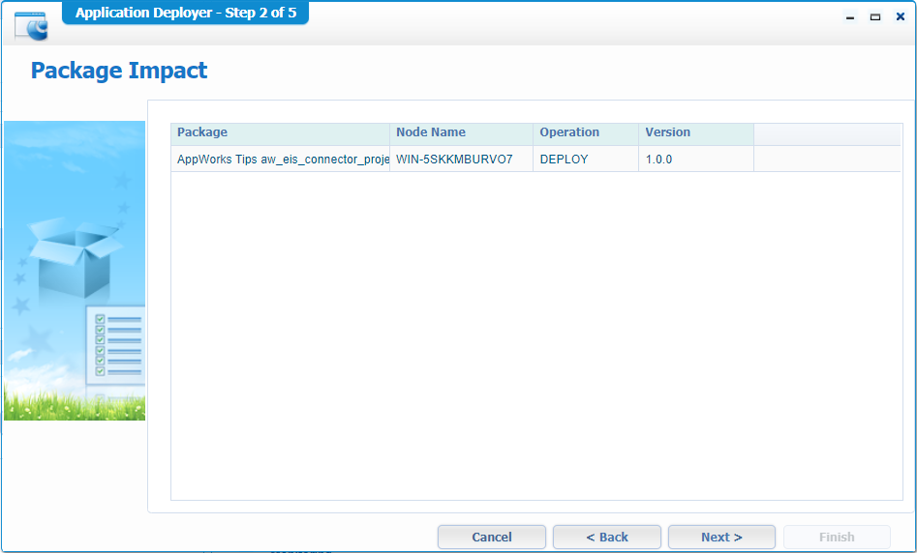Click the DEPLOY operation cell
The image size is (917, 553).
click(585, 160)
